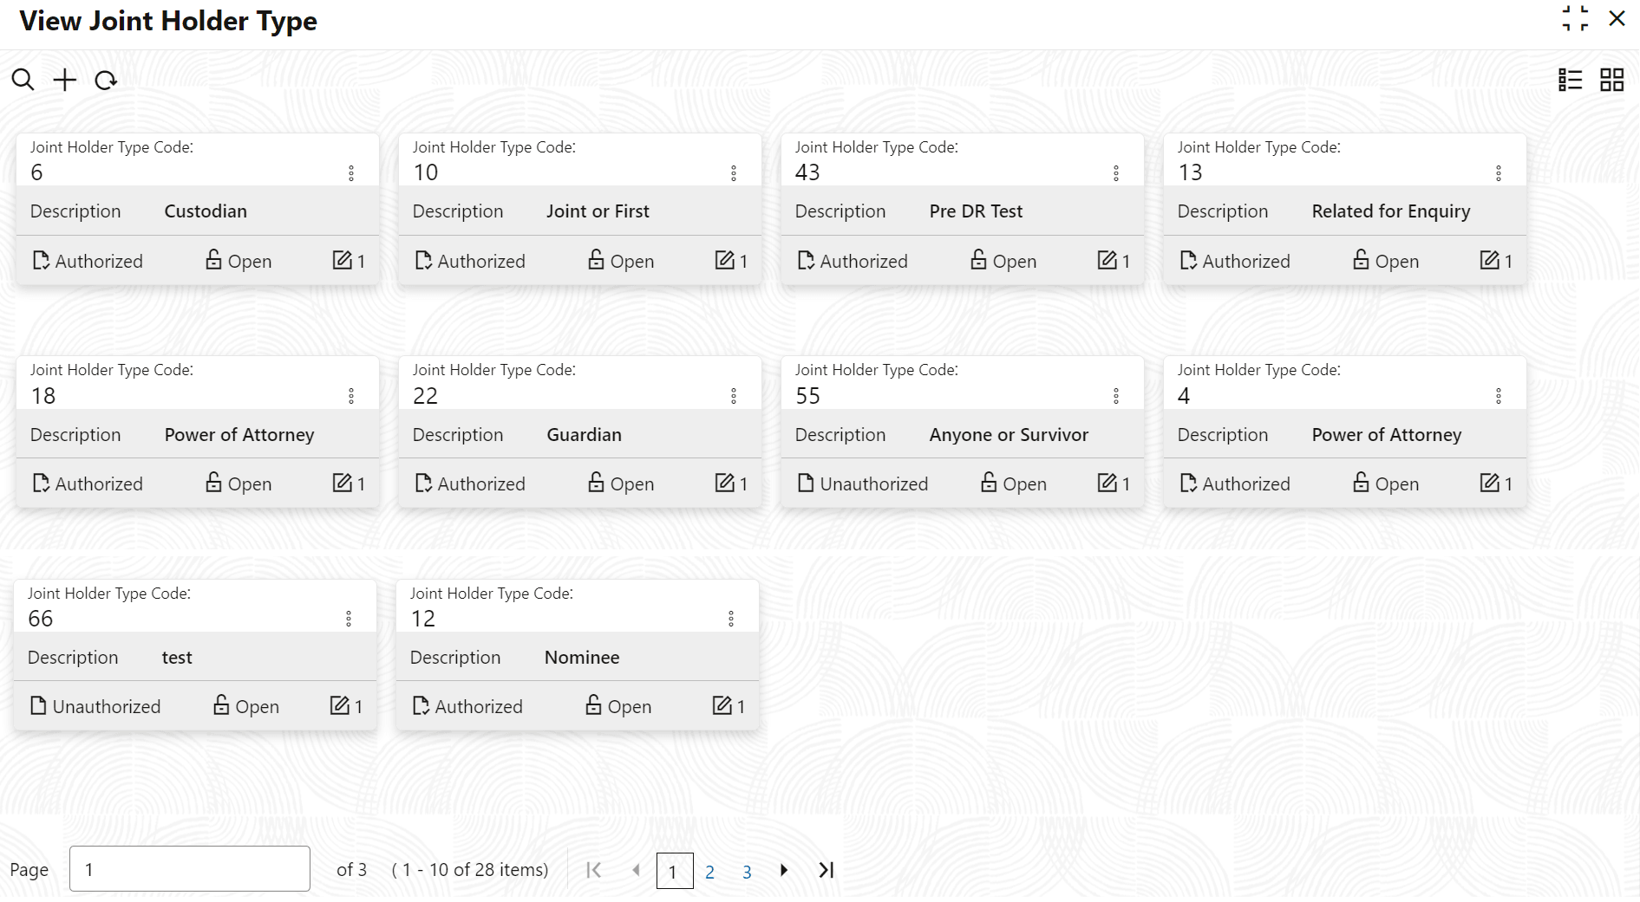Image resolution: width=1640 pixels, height=902 pixels.
Task: Go to next page arrow
Action: (784, 870)
